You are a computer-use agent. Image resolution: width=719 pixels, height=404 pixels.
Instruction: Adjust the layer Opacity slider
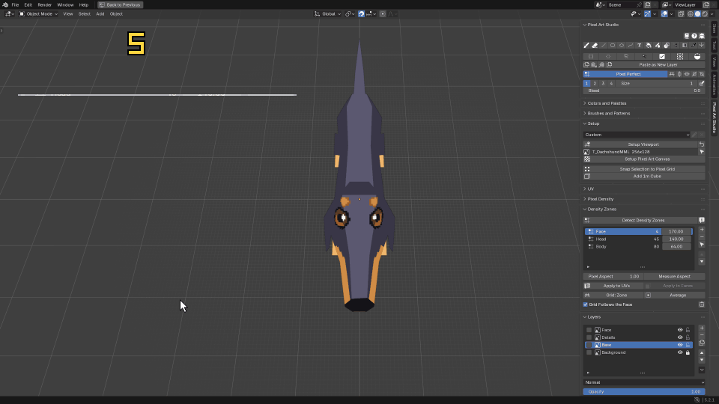click(644, 391)
